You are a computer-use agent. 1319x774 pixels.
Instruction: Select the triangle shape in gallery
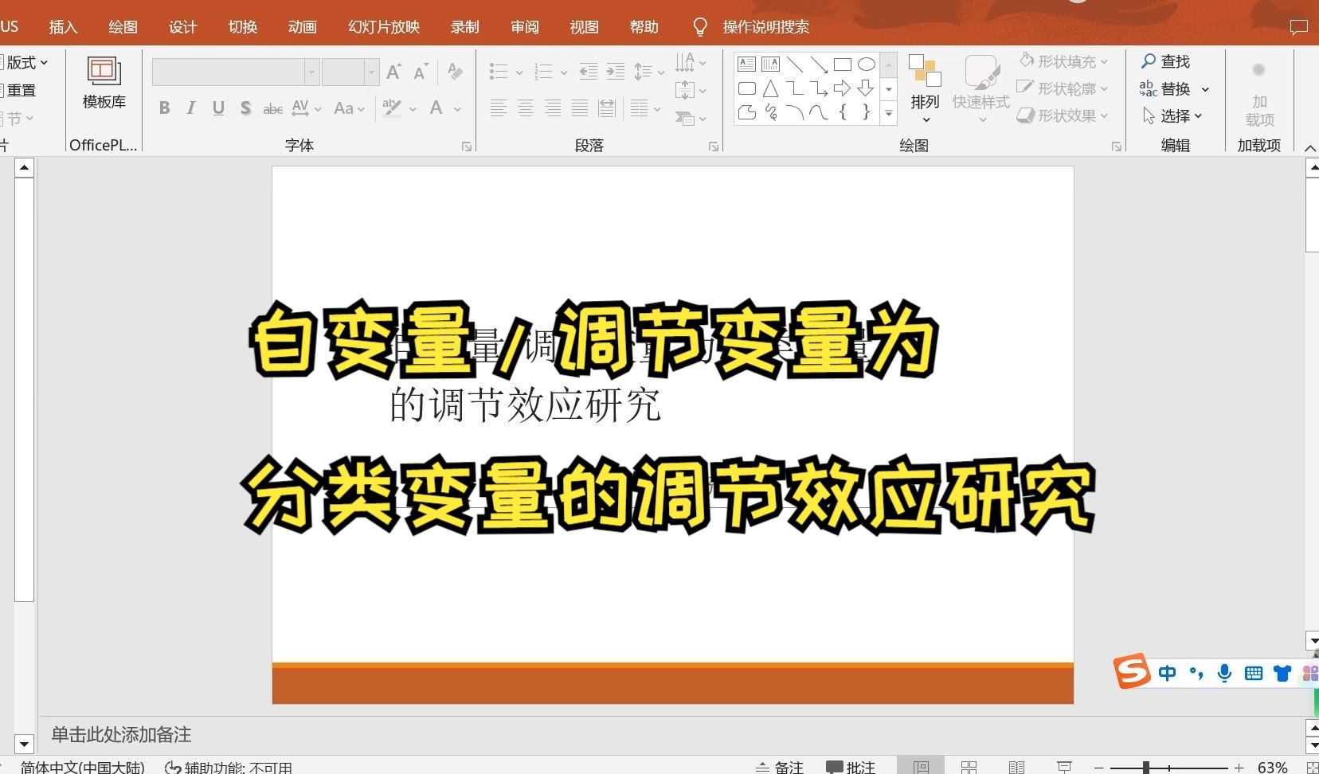pos(770,88)
